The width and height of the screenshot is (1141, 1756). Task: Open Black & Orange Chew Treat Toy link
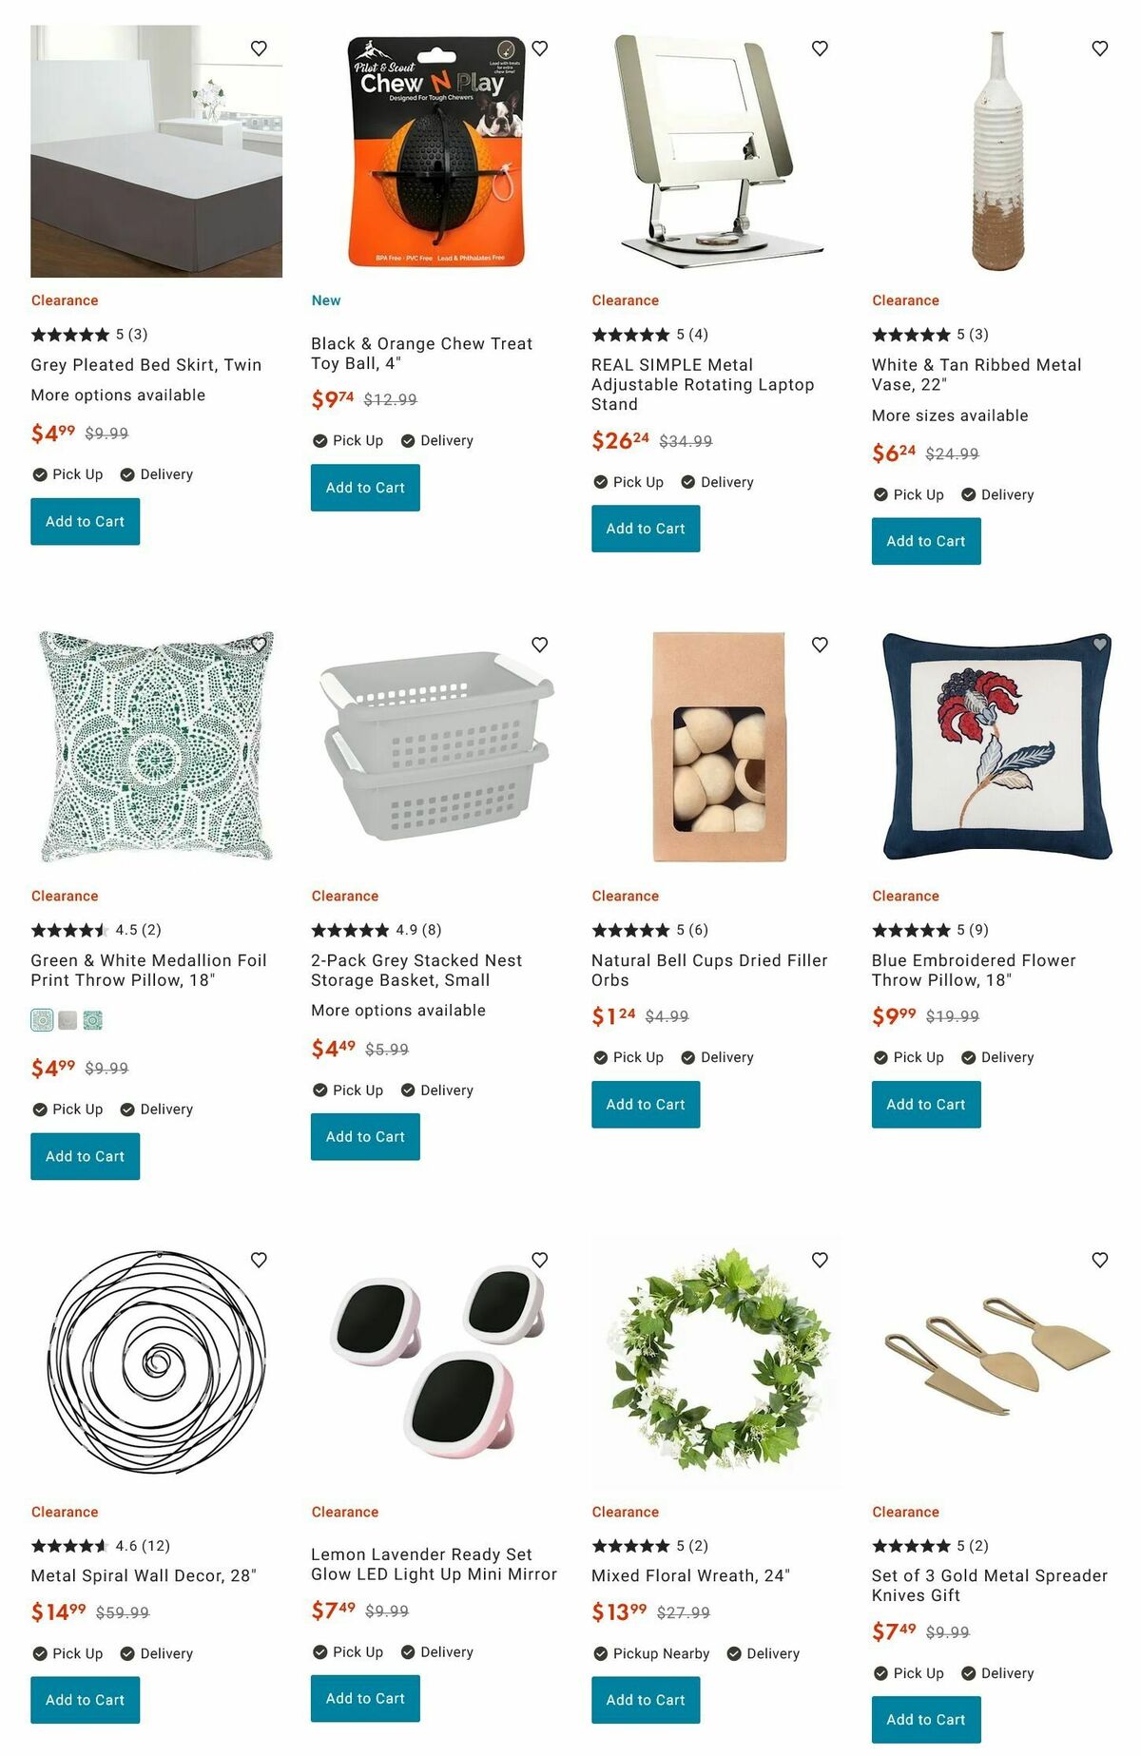click(x=421, y=353)
